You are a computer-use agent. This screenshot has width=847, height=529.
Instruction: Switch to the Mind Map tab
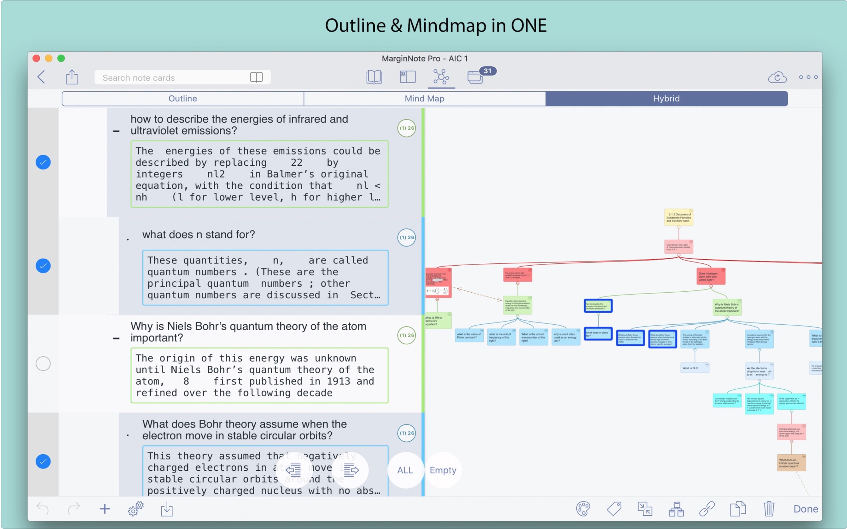tap(424, 98)
